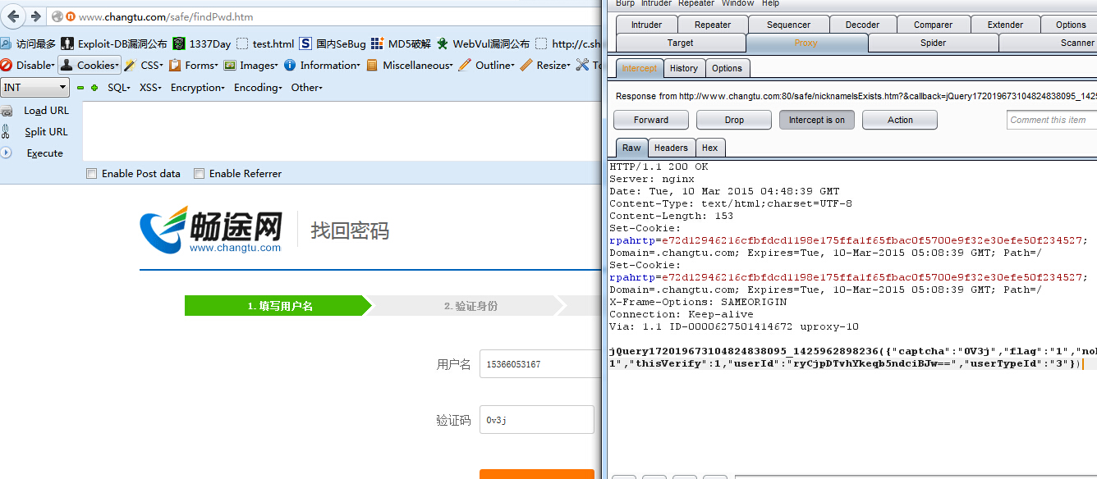1097x479 pixels.
Task: Open the SQL menu in HackBar
Action: tap(118, 87)
